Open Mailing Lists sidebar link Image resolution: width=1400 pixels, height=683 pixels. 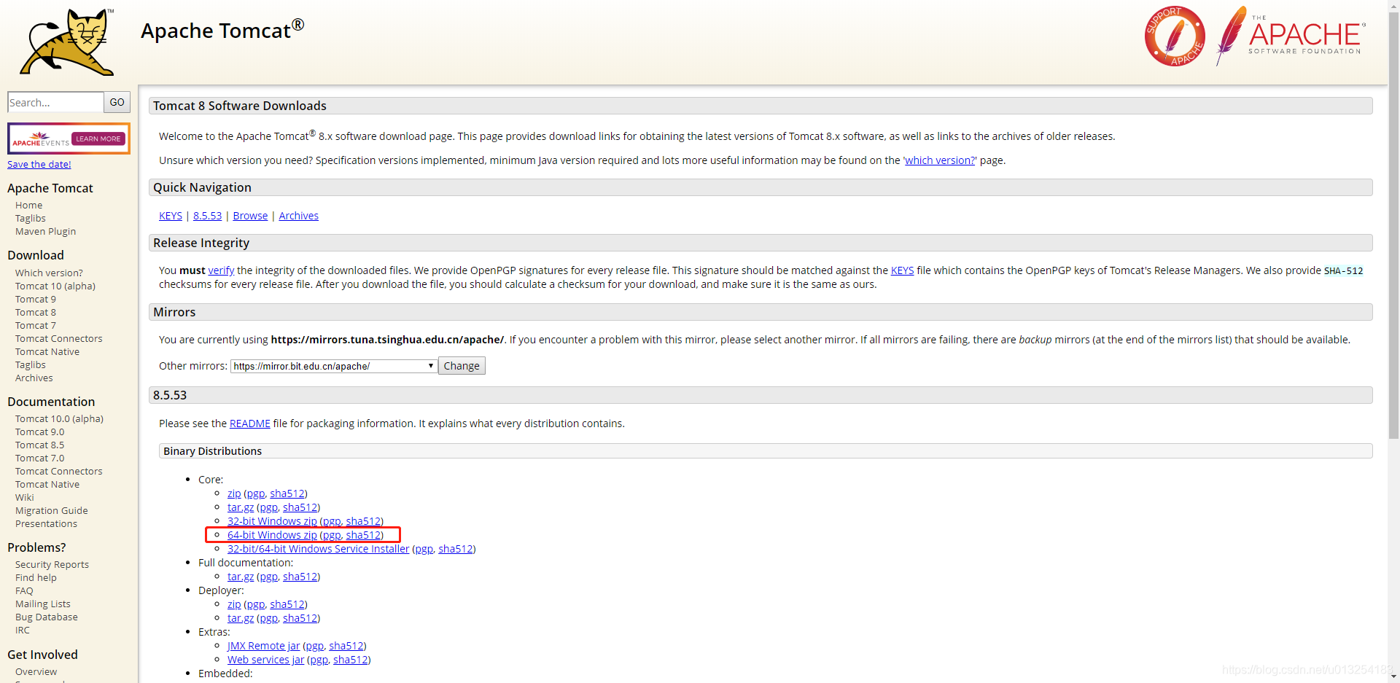pyautogui.click(x=42, y=604)
